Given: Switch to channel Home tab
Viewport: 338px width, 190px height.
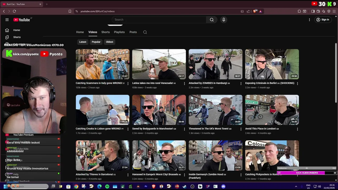Looking at the screenshot, I should [x=80, y=32].
